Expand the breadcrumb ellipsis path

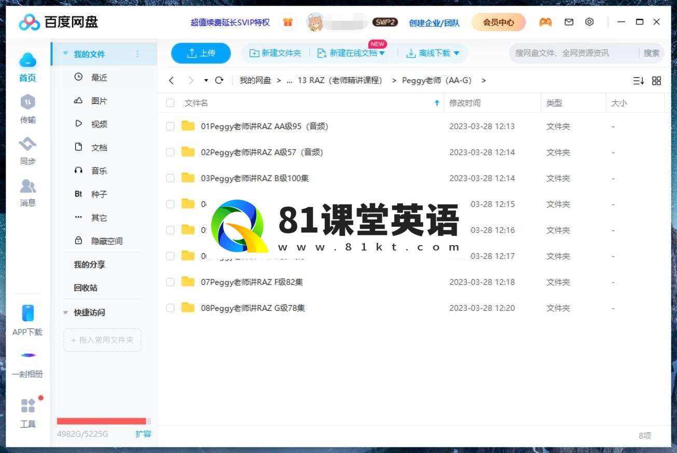289,80
